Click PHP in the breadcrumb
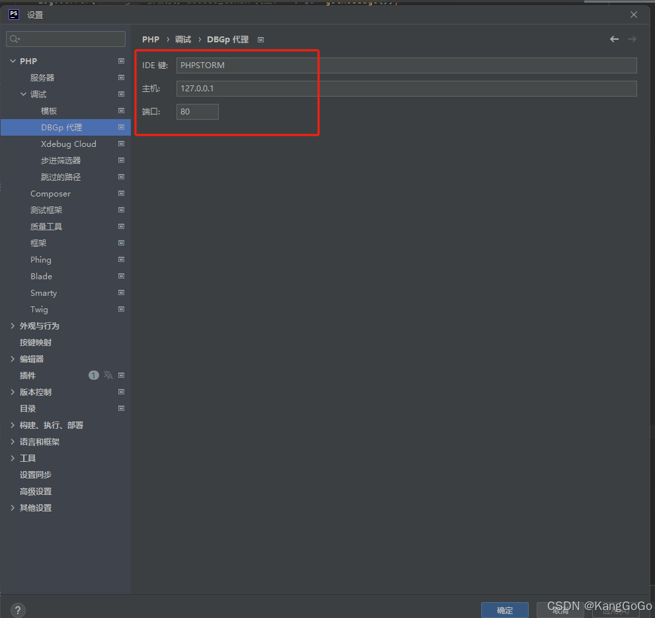The height and width of the screenshot is (618, 655). tap(151, 39)
